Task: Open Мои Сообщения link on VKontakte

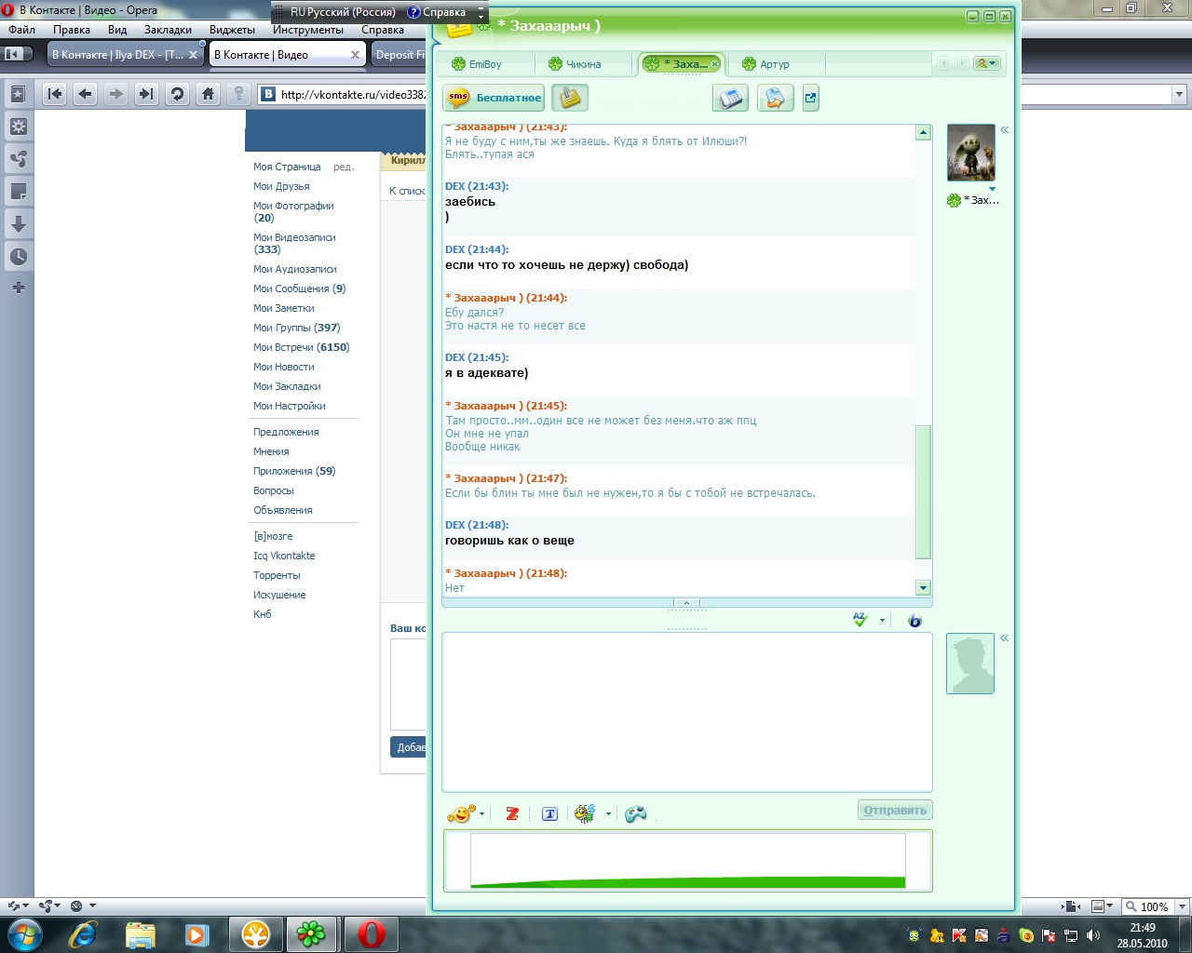Action: point(299,289)
